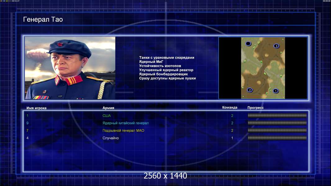Click start position marker 2 on the minimap
331x186 pixels.
(x=250, y=90)
